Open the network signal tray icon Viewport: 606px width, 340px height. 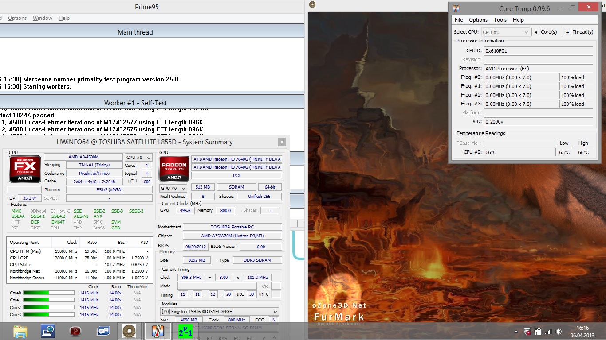[x=548, y=332]
